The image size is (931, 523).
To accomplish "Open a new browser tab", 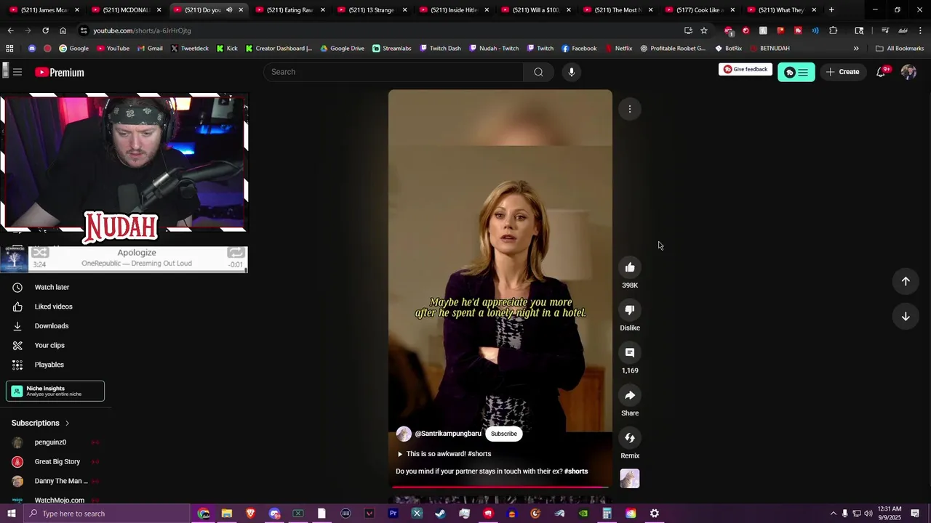I will click(831, 10).
